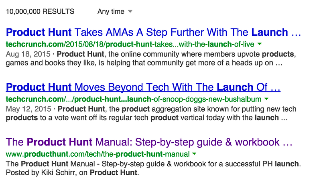Viewport: 321px width, 186px height.
Task: Expand the arrow beside the producthunt.com manual URL
Action: 195,154
